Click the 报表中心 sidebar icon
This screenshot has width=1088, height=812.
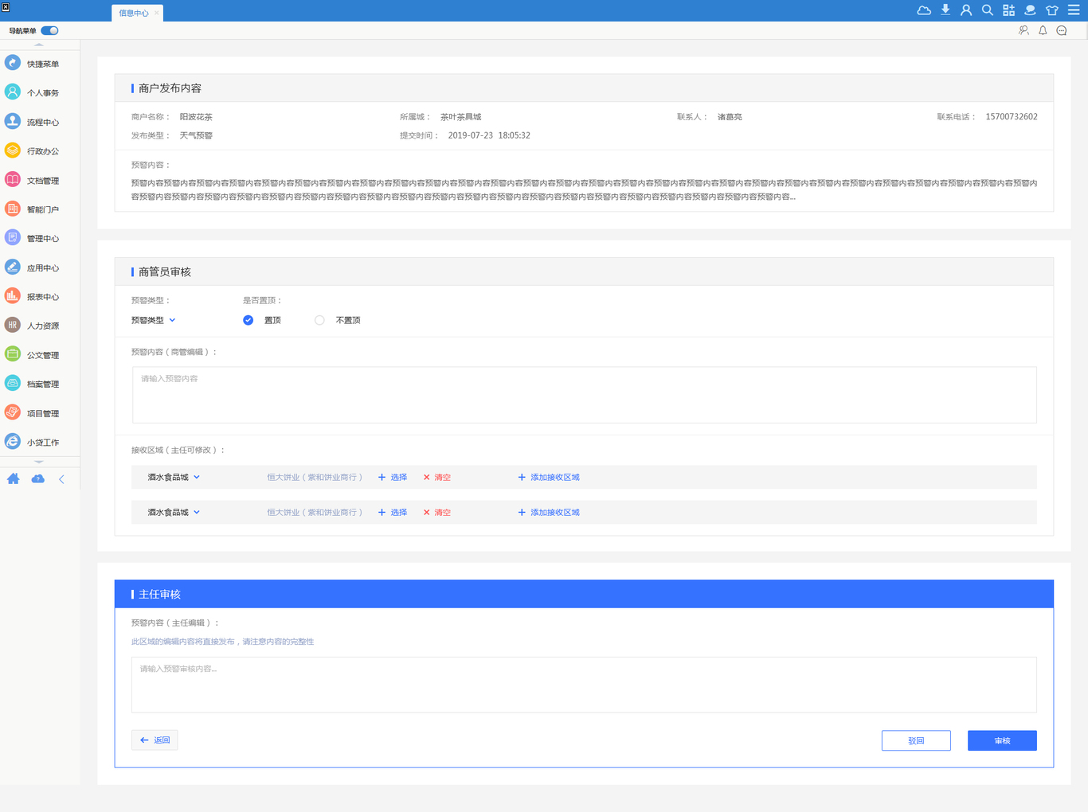pyautogui.click(x=13, y=296)
